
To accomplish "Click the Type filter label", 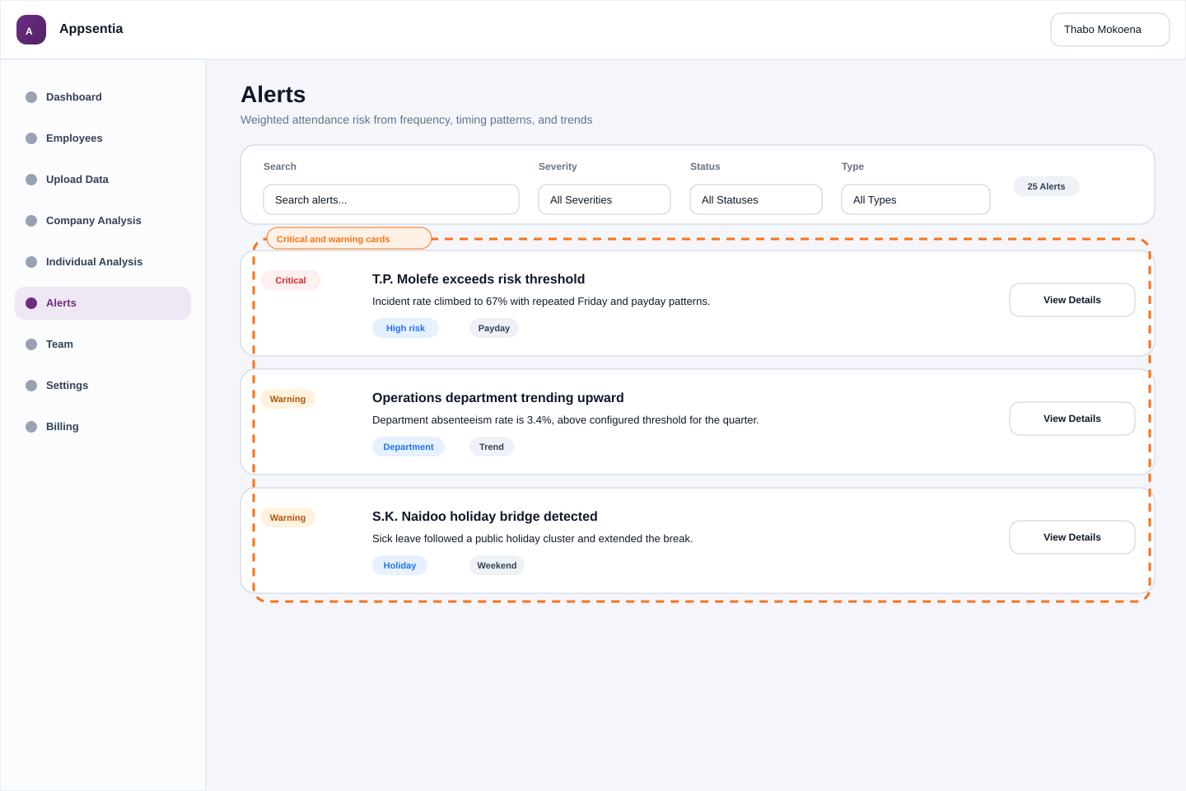I will pos(852,166).
